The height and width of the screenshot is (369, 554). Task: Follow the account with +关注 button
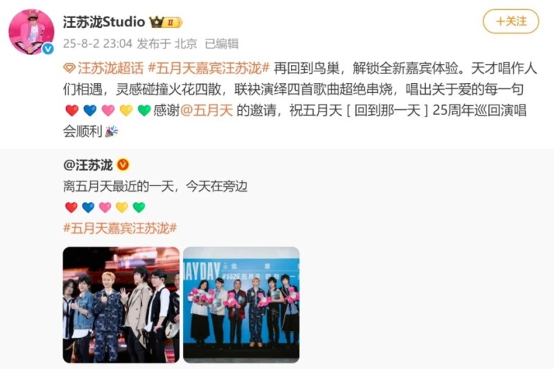tap(511, 21)
